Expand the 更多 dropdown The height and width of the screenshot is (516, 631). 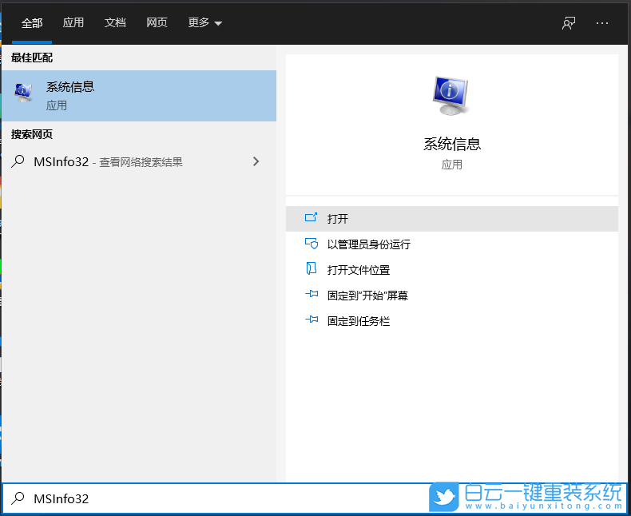(204, 22)
